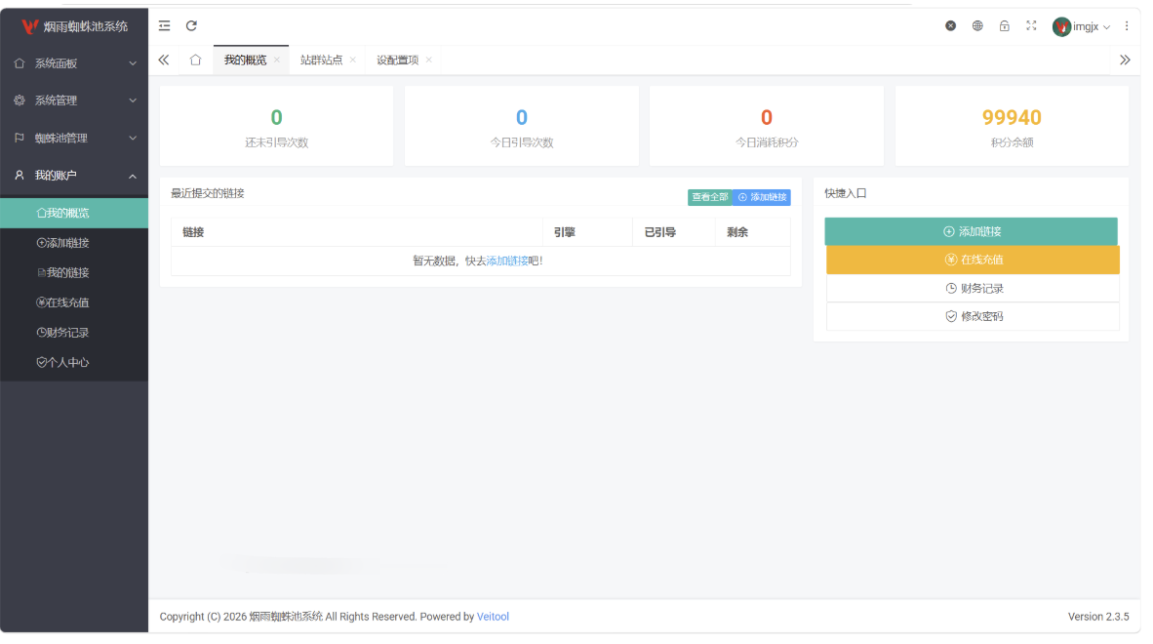Lock the screen with the padlock icon
This screenshot has width=1153, height=644.
1005,25
